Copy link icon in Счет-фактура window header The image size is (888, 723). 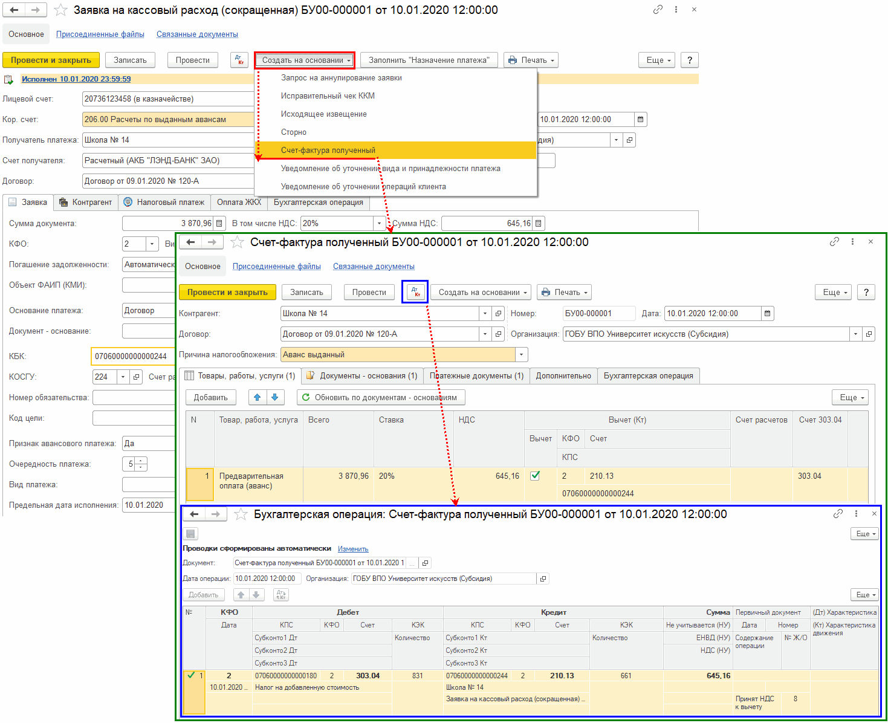click(x=834, y=241)
